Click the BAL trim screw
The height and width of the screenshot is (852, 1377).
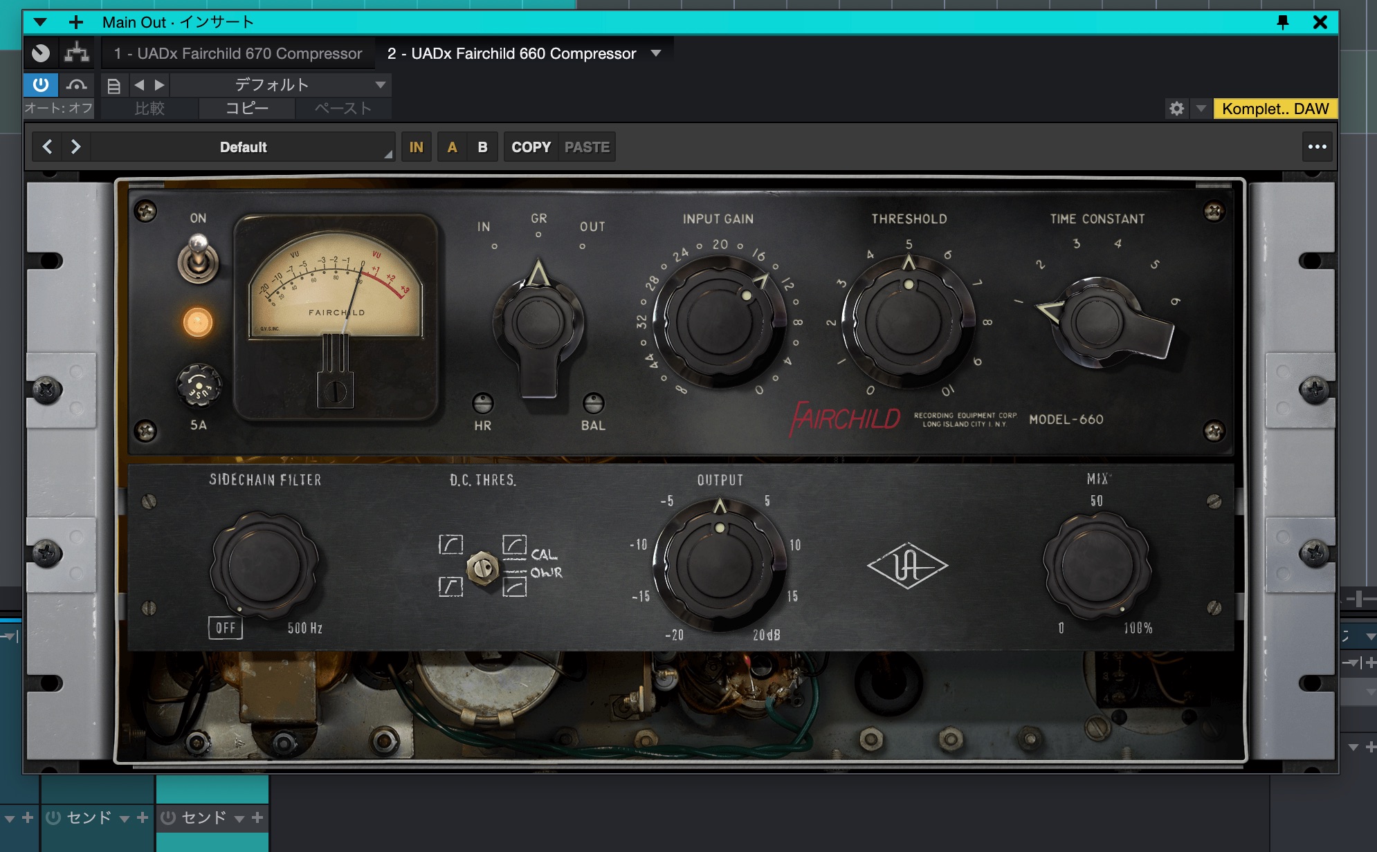pos(593,402)
